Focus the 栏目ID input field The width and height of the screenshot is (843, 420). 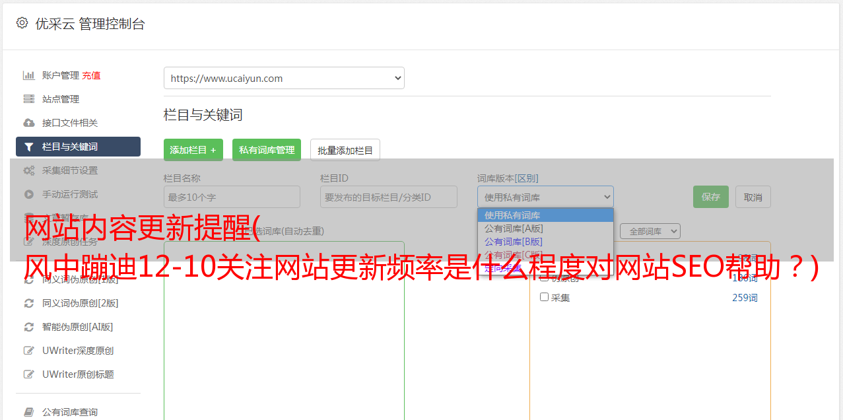pyautogui.click(x=389, y=197)
